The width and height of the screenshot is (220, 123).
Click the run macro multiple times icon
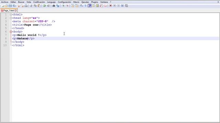[x=122, y=6]
